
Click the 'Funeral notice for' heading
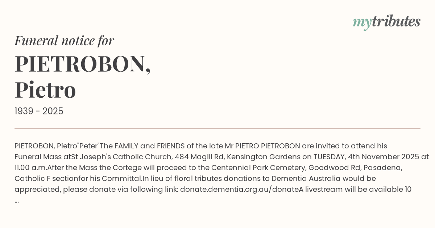pyautogui.click(x=64, y=41)
